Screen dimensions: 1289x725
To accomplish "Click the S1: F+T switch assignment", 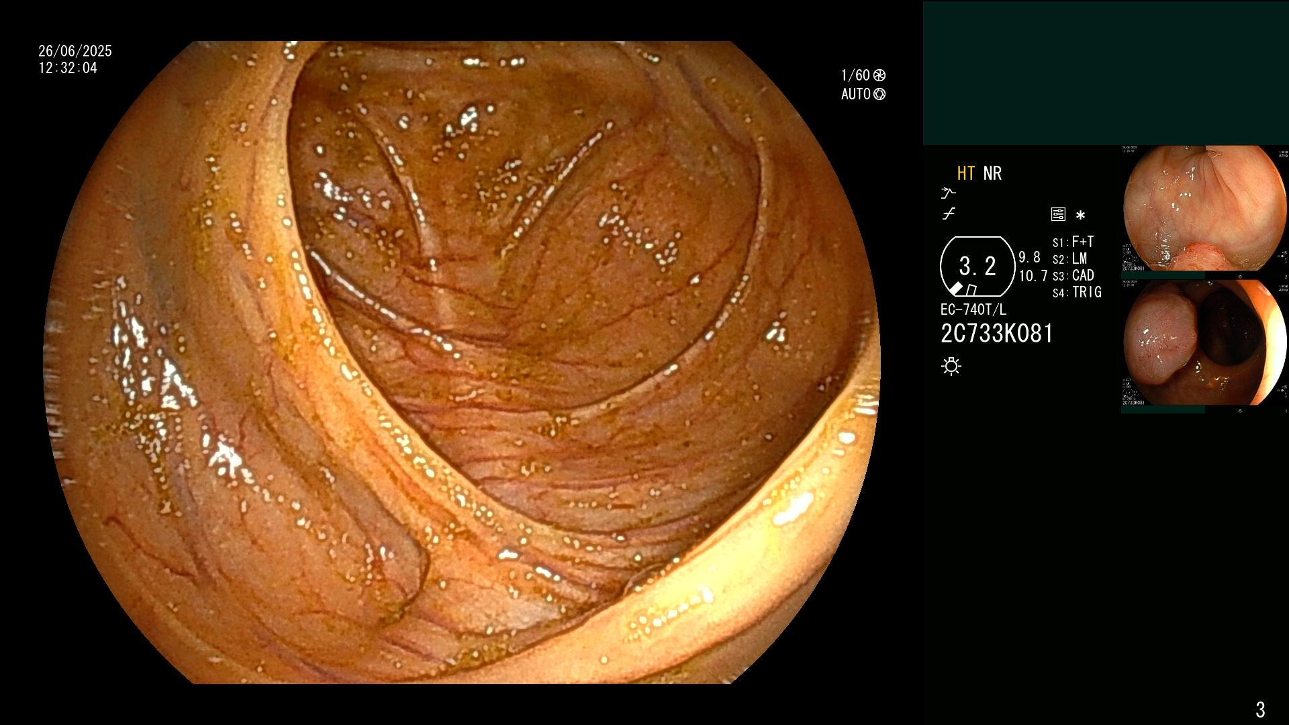I will tap(1073, 242).
